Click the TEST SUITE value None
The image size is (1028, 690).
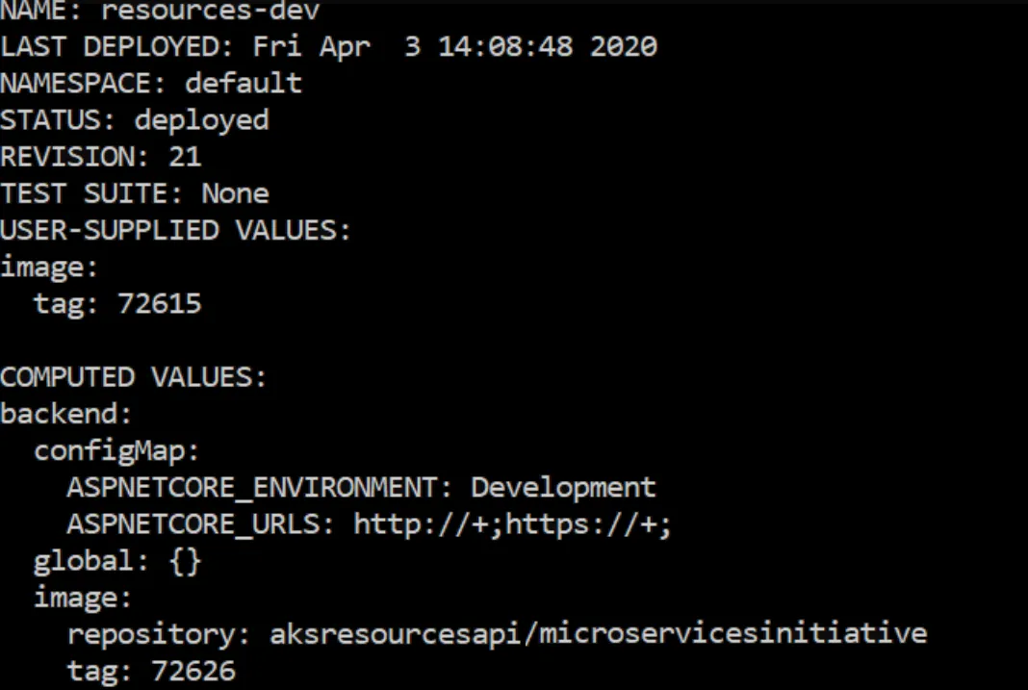click(236, 193)
